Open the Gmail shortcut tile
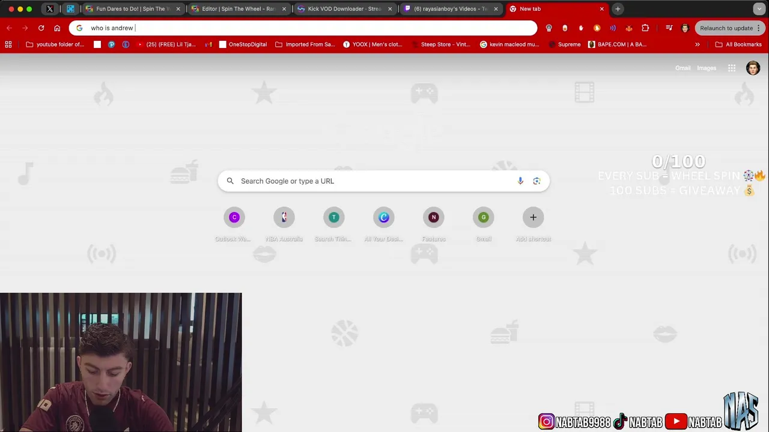Image resolution: width=769 pixels, height=432 pixels. click(x=484, y=224)
